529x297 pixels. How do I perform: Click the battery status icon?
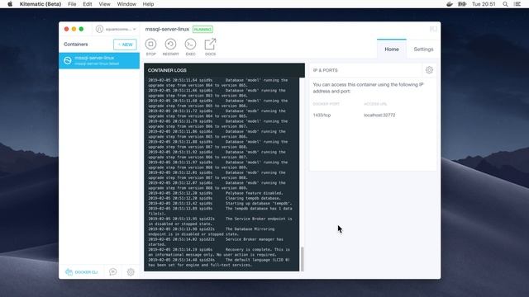click(x=462, y=4)
